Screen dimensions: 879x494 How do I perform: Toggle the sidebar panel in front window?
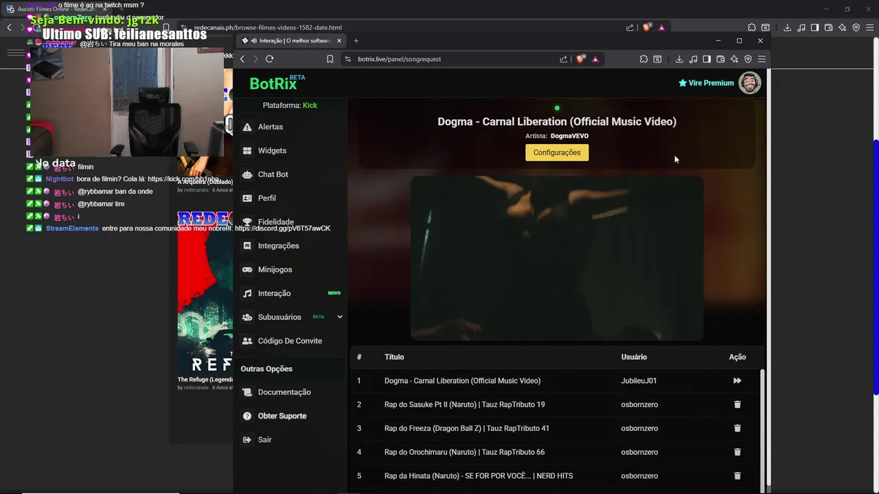(x=707, y=59)
